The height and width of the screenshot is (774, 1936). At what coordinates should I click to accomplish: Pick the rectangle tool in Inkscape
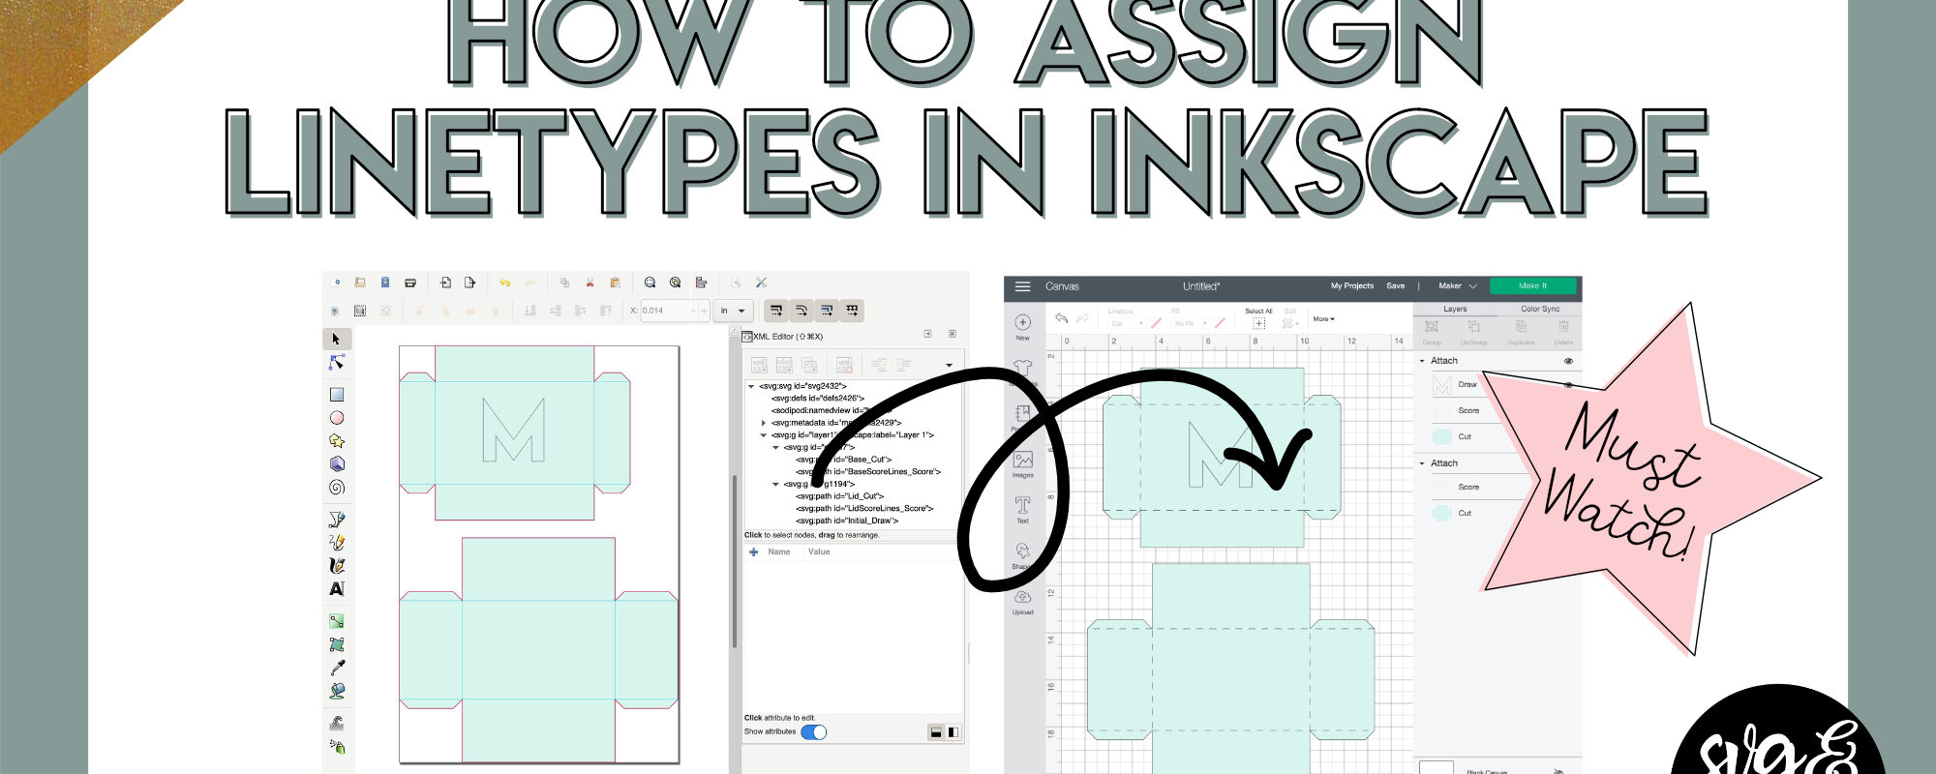coord(337,395)
